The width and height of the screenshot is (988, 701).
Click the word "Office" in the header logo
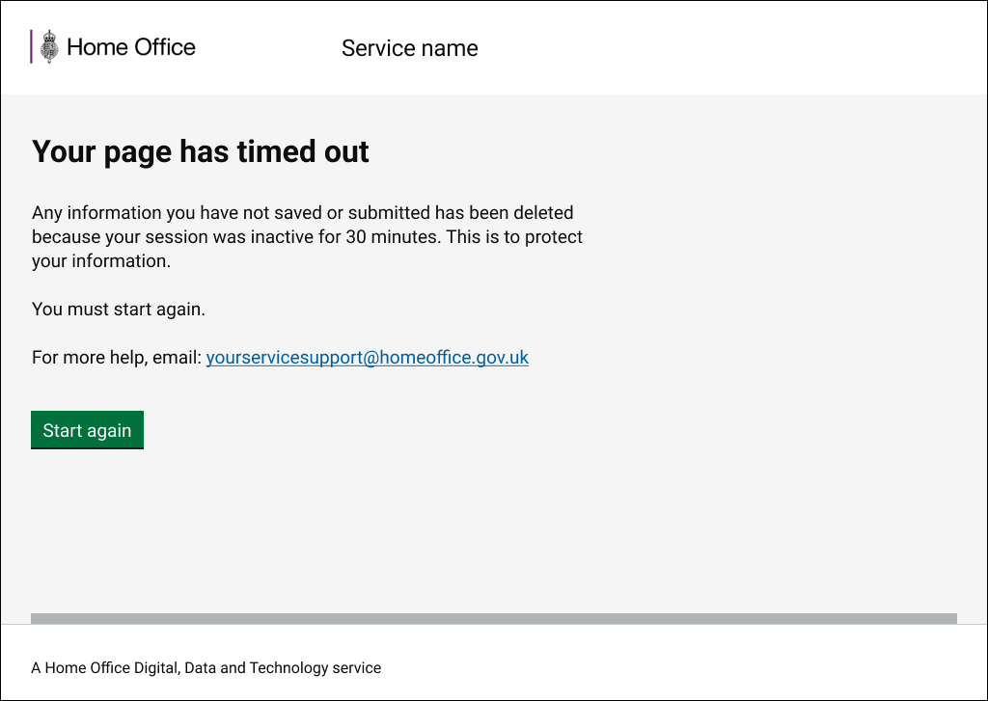tap(164, 47)
